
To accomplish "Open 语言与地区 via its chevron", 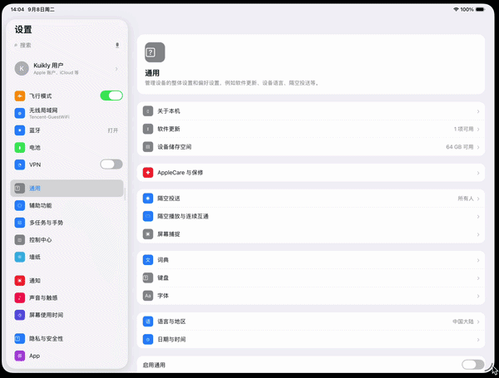I will [x=478, y=322].
